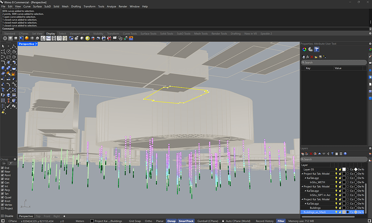Toggle Gumball (CPlane) in status bar
Image resolution: width=372 pixels, height=223 pixels.
coord(208,221)
